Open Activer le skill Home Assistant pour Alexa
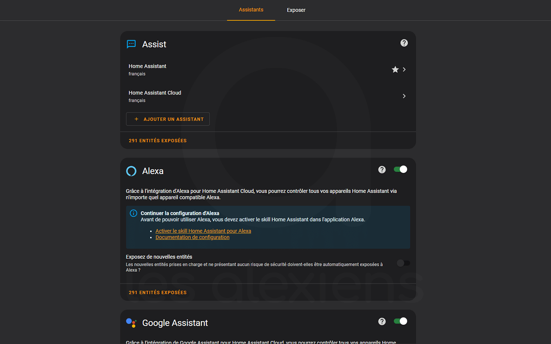The image size is (551, 344). [x=203, y=231]
